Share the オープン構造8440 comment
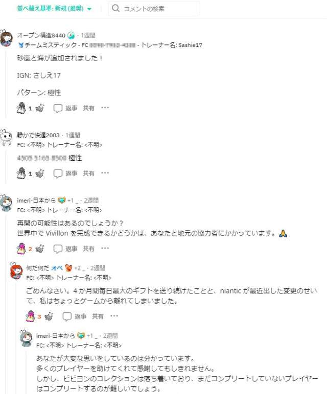 pyautogui.click(x=88, y=108)
